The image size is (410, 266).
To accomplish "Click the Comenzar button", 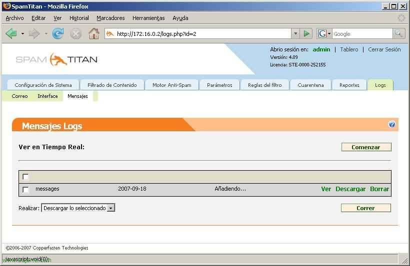I will point(366,147).
